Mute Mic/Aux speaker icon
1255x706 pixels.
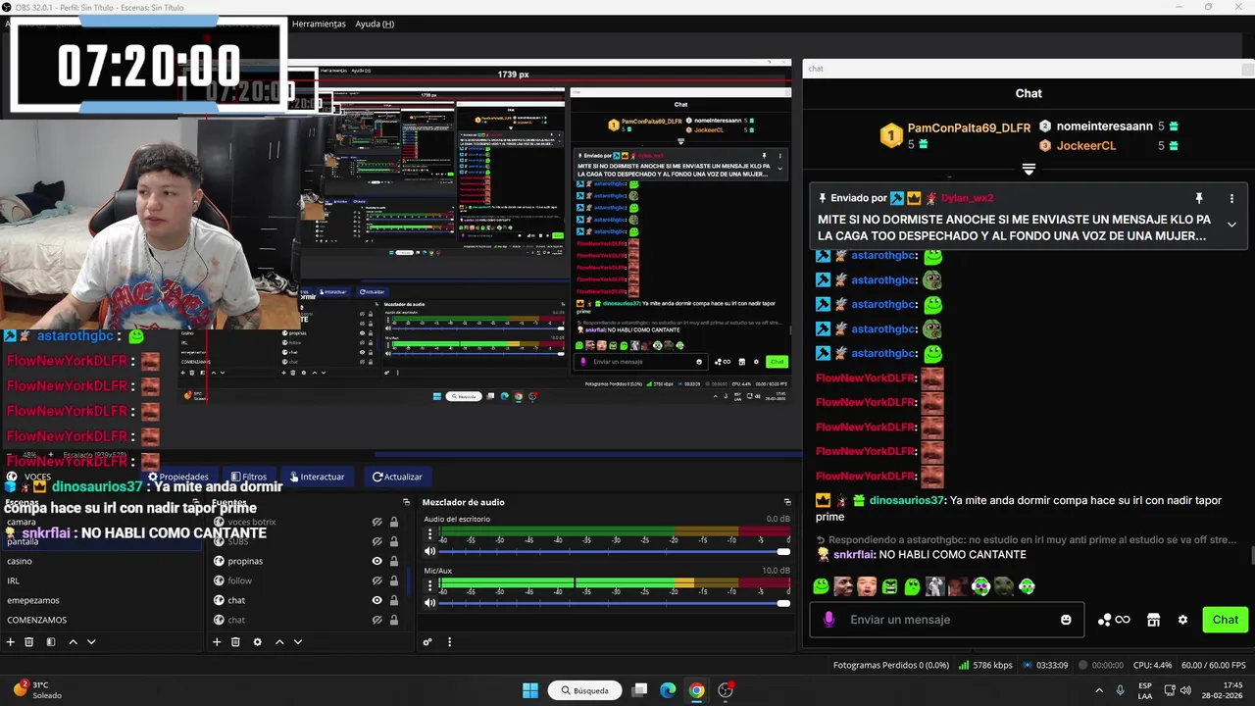(x=429, y=603)
